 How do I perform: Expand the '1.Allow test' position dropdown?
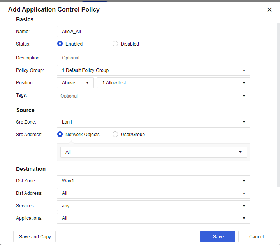point(173,83)
